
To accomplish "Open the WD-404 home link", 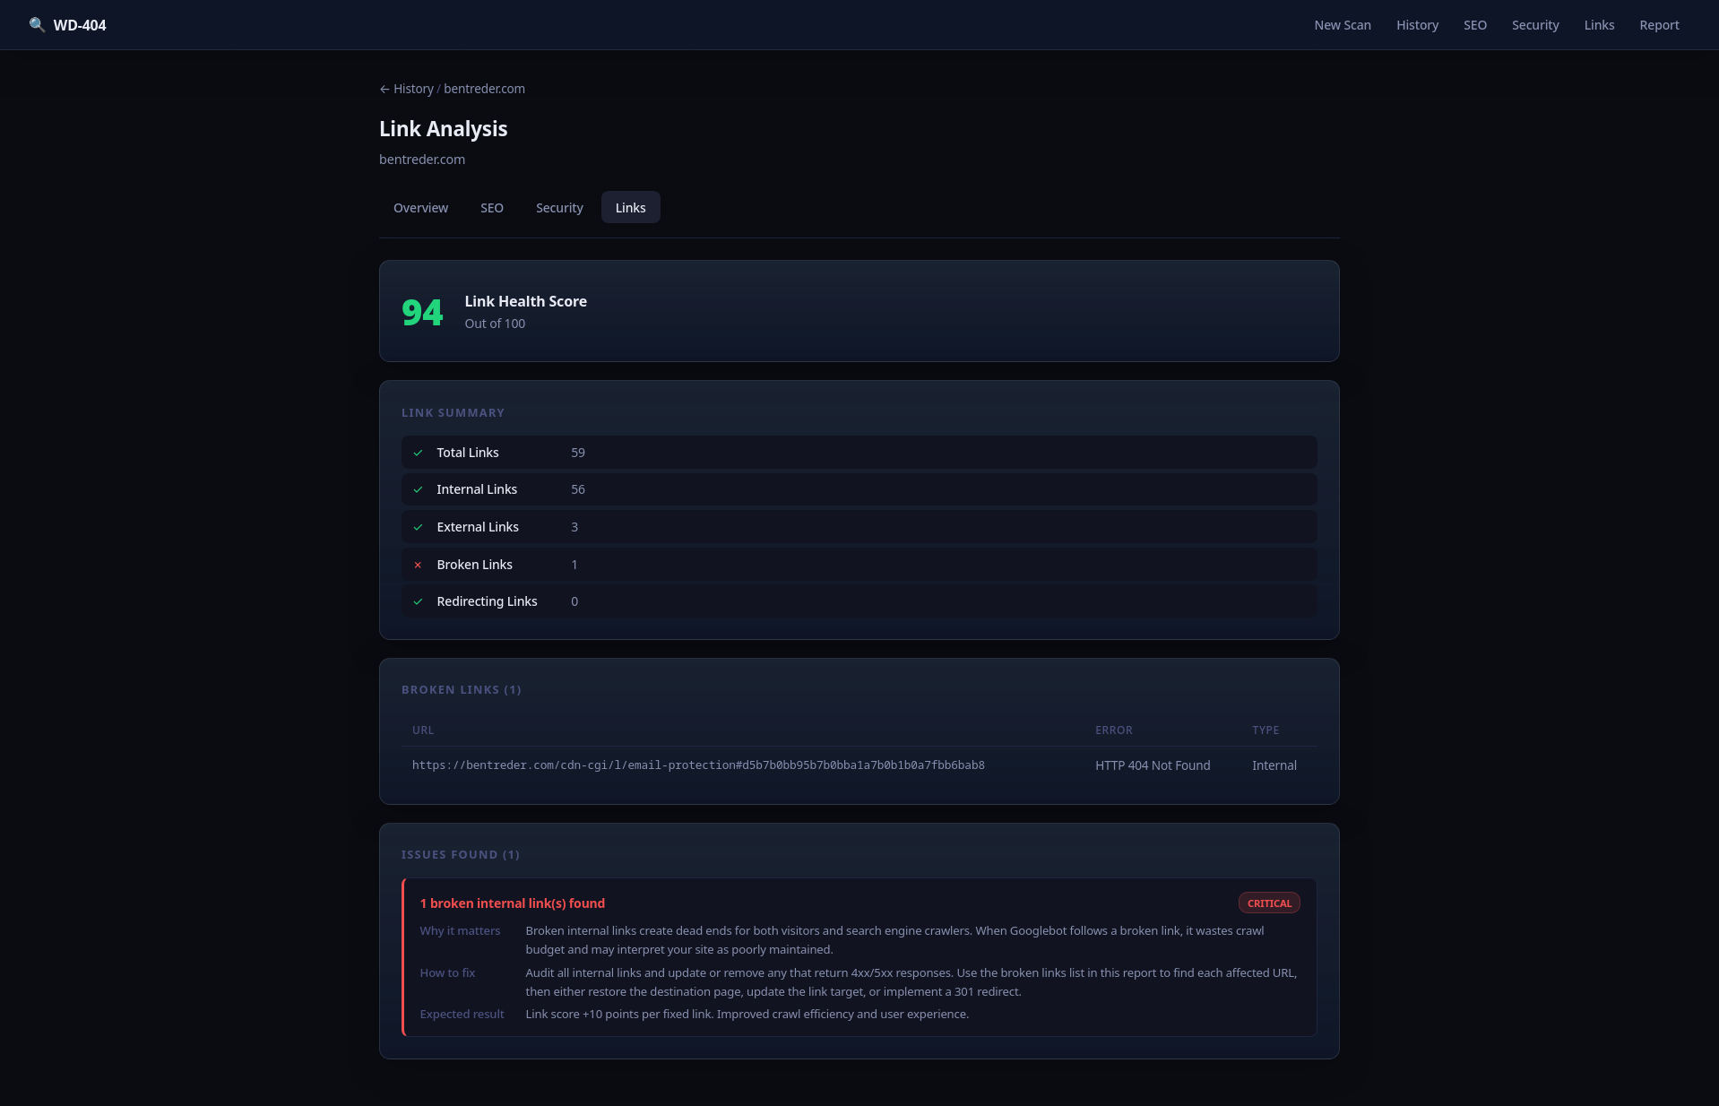I will 67,25.
